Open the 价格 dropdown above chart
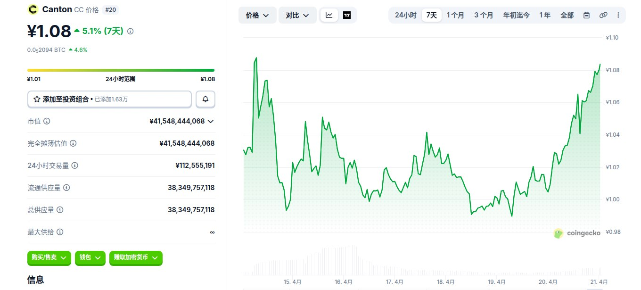Screen dimensions: 641x290 (x=257, y=15)
